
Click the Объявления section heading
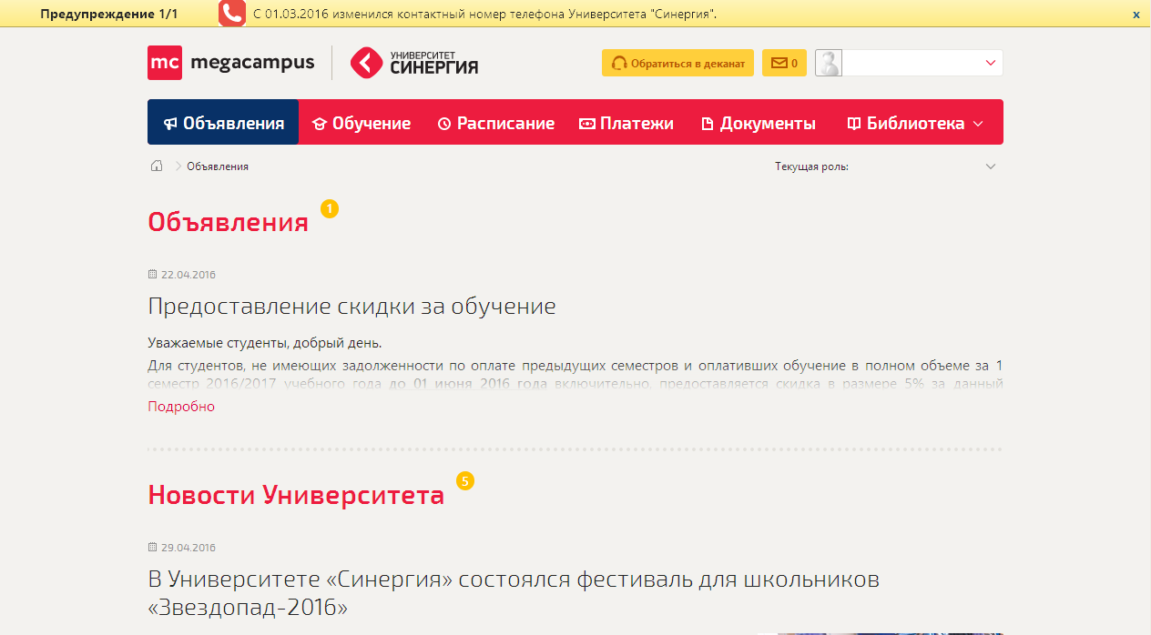228,222
